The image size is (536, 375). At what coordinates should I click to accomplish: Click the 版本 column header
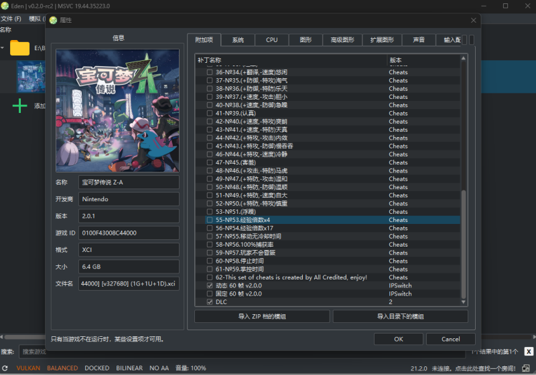click(423, 60)
